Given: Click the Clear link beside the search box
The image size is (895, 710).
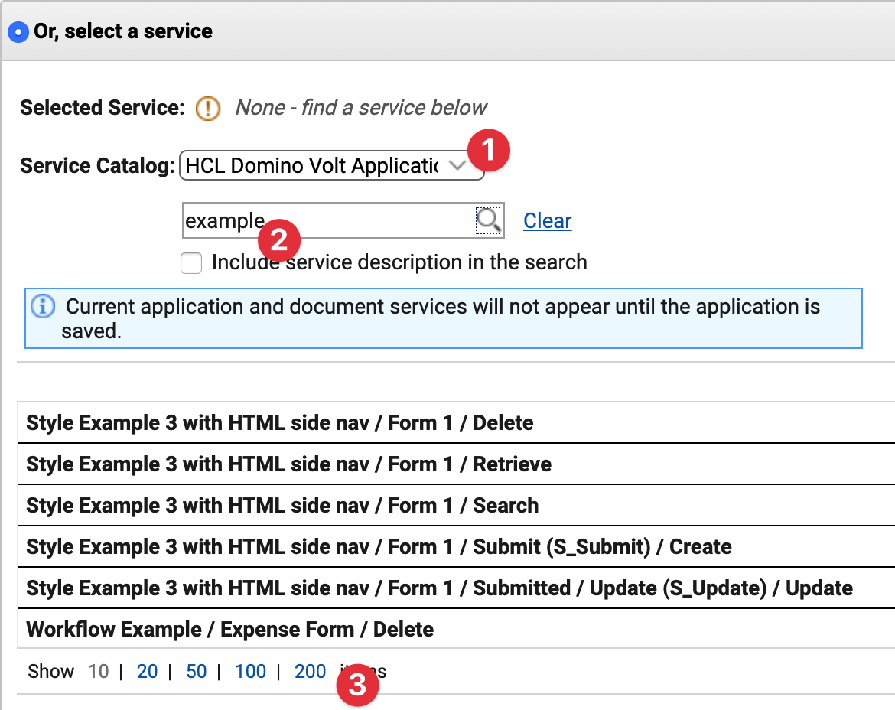Looking at the screenshot, I should (x=547, y=220).
